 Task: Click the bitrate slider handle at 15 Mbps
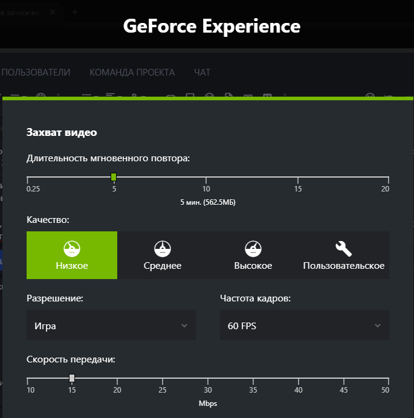pos(72,378)
